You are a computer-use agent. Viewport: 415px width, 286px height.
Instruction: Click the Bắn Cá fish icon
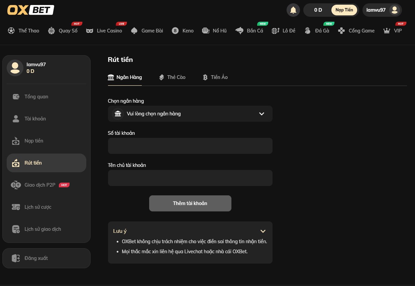point(239,31)
